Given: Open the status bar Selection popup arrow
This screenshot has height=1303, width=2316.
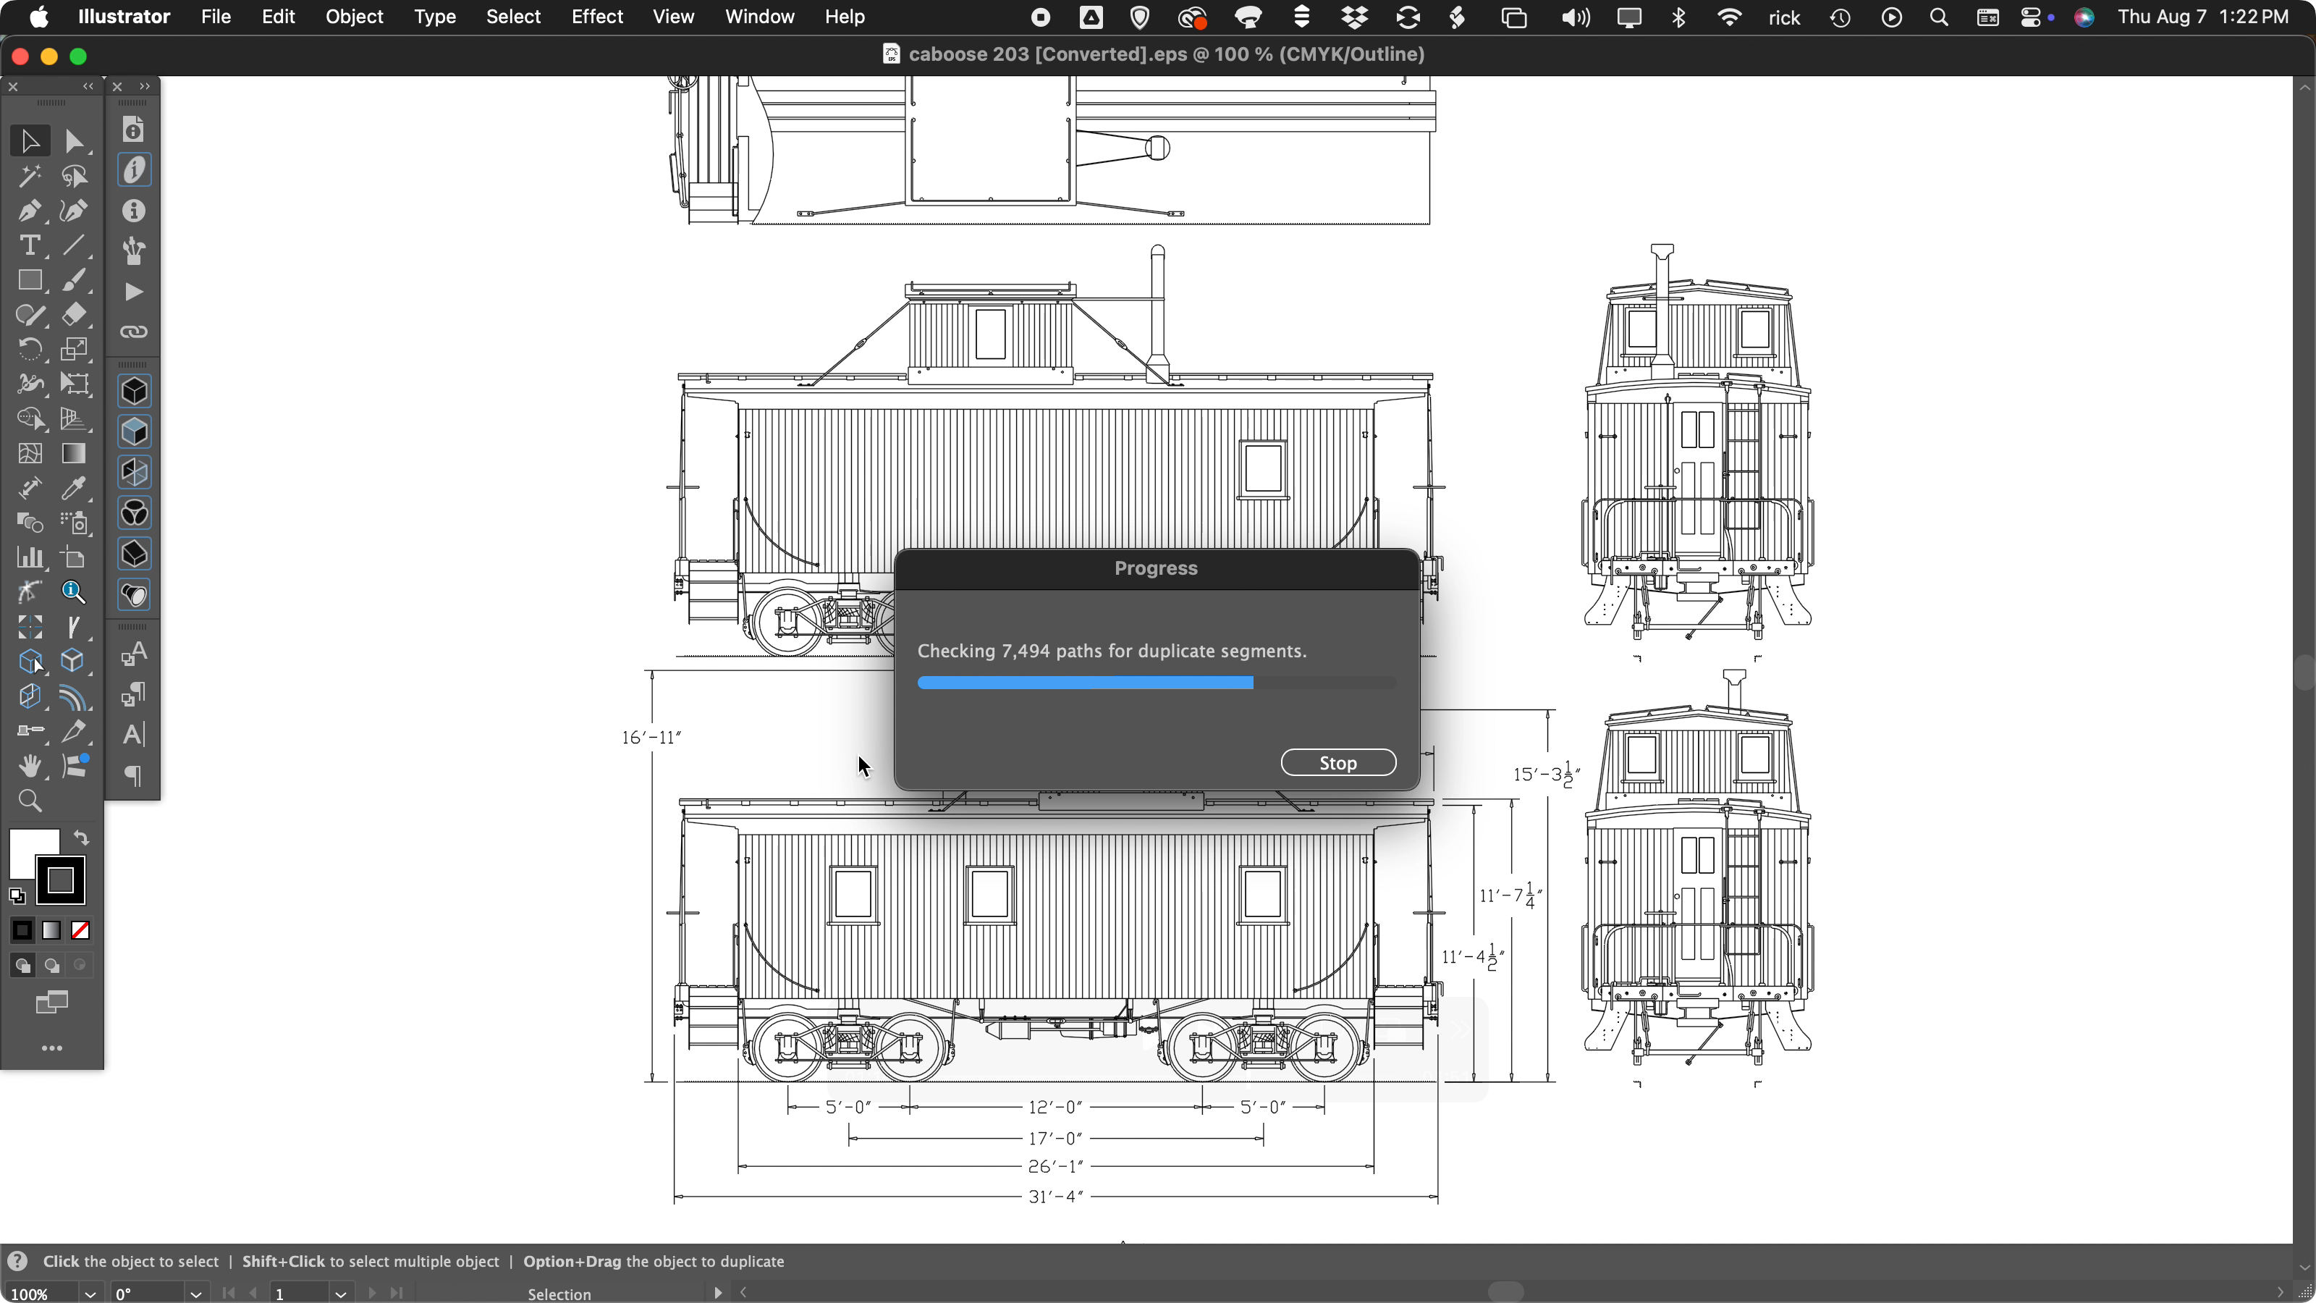Looking at the screenshot, I should pyautogui.click(x=717, y=1293).
